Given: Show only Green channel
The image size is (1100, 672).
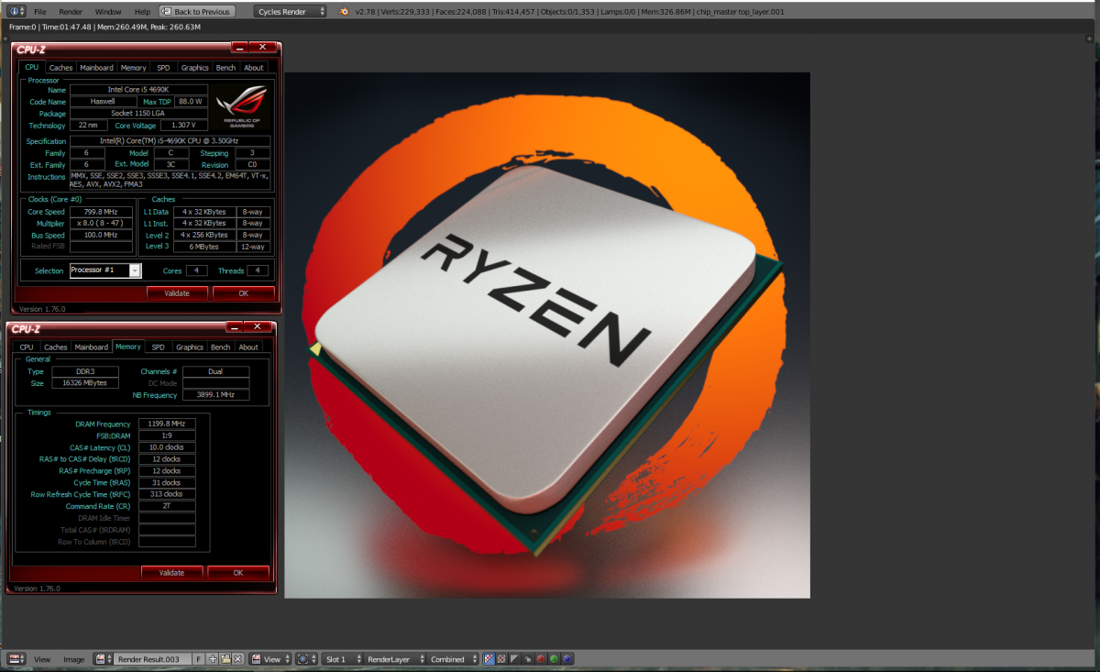Looking at the screenshot, I should (554, 658).
